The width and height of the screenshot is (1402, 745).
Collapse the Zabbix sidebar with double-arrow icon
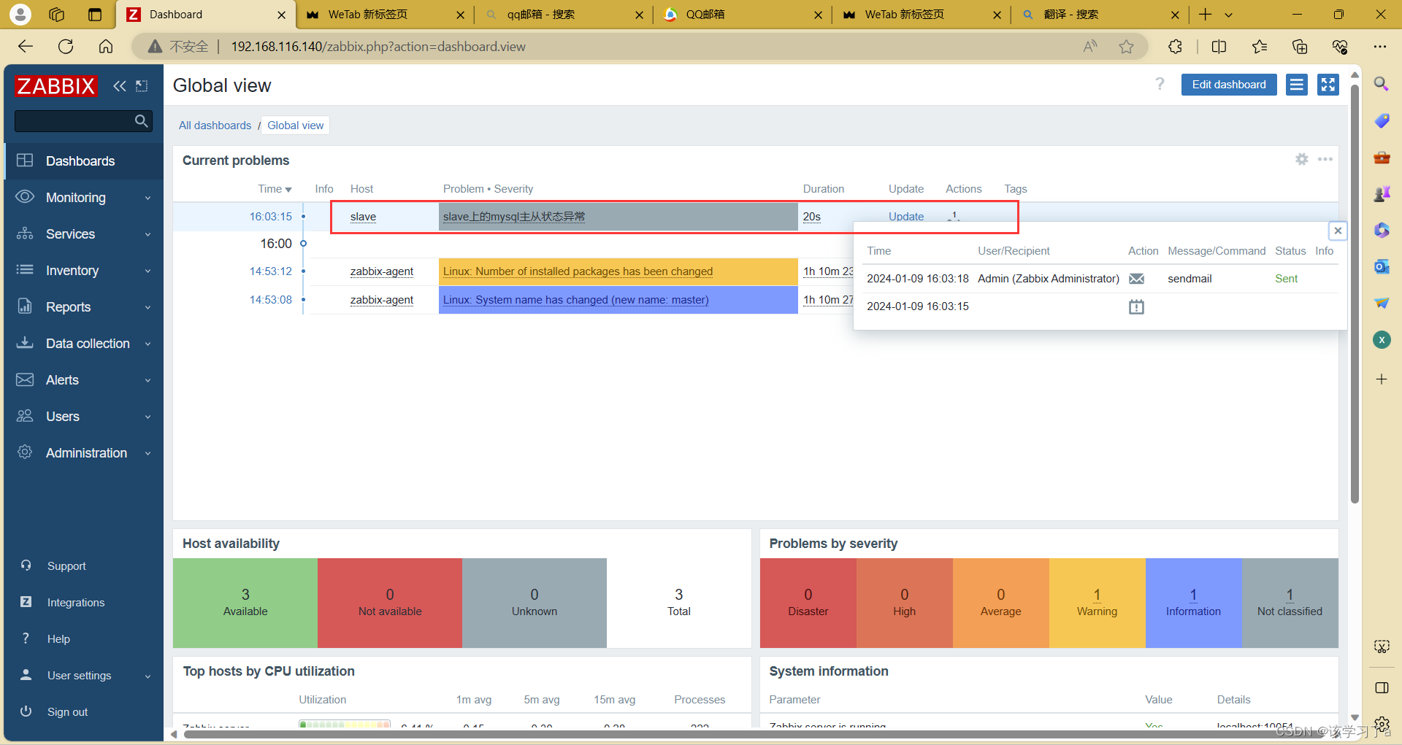[120, 86]
